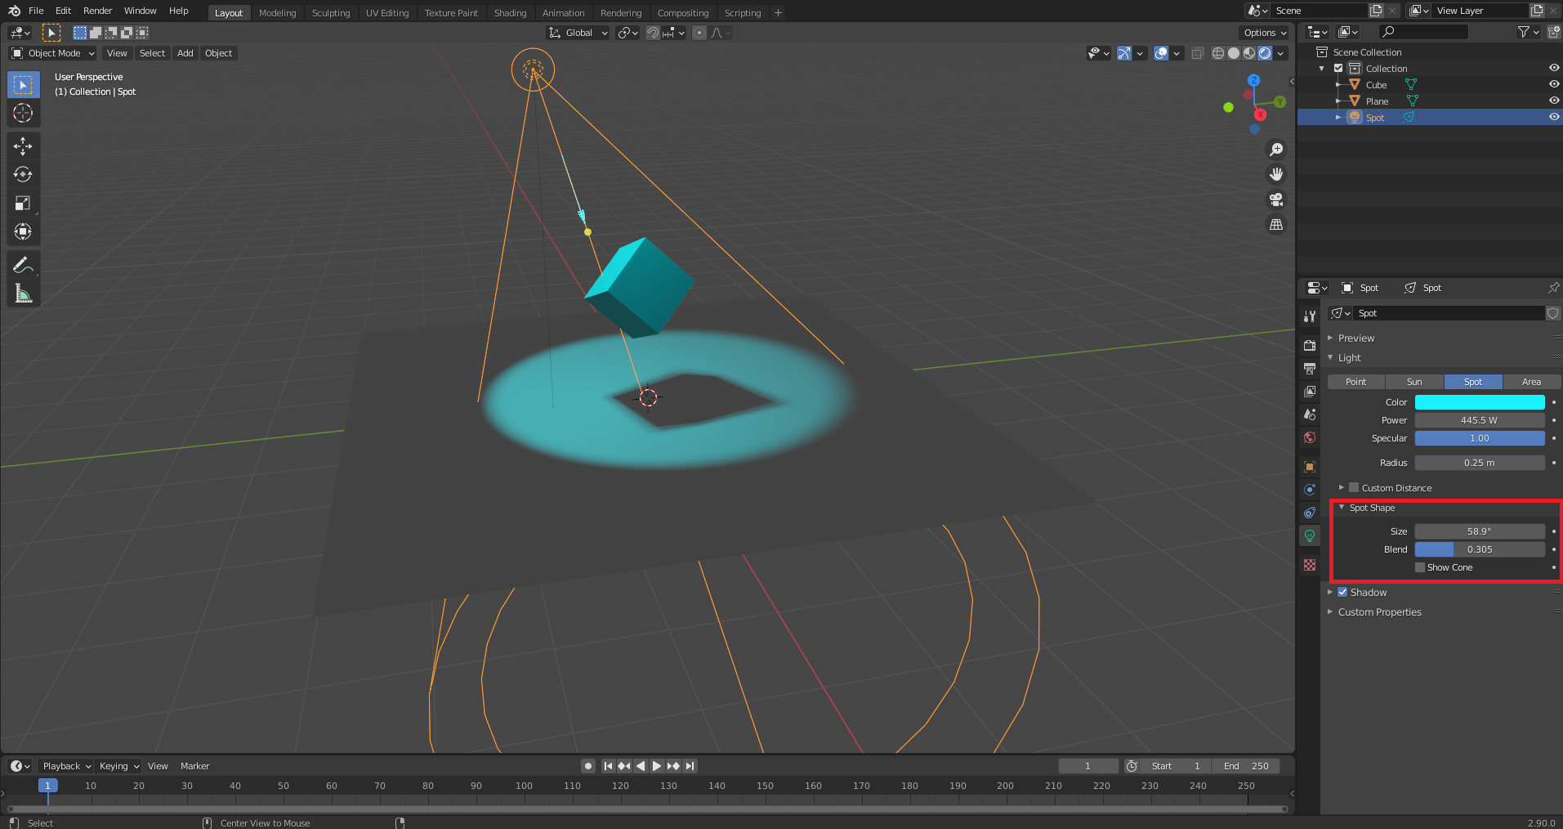
Task: Open the Object Mode dropdown
Action: point(54,53)
